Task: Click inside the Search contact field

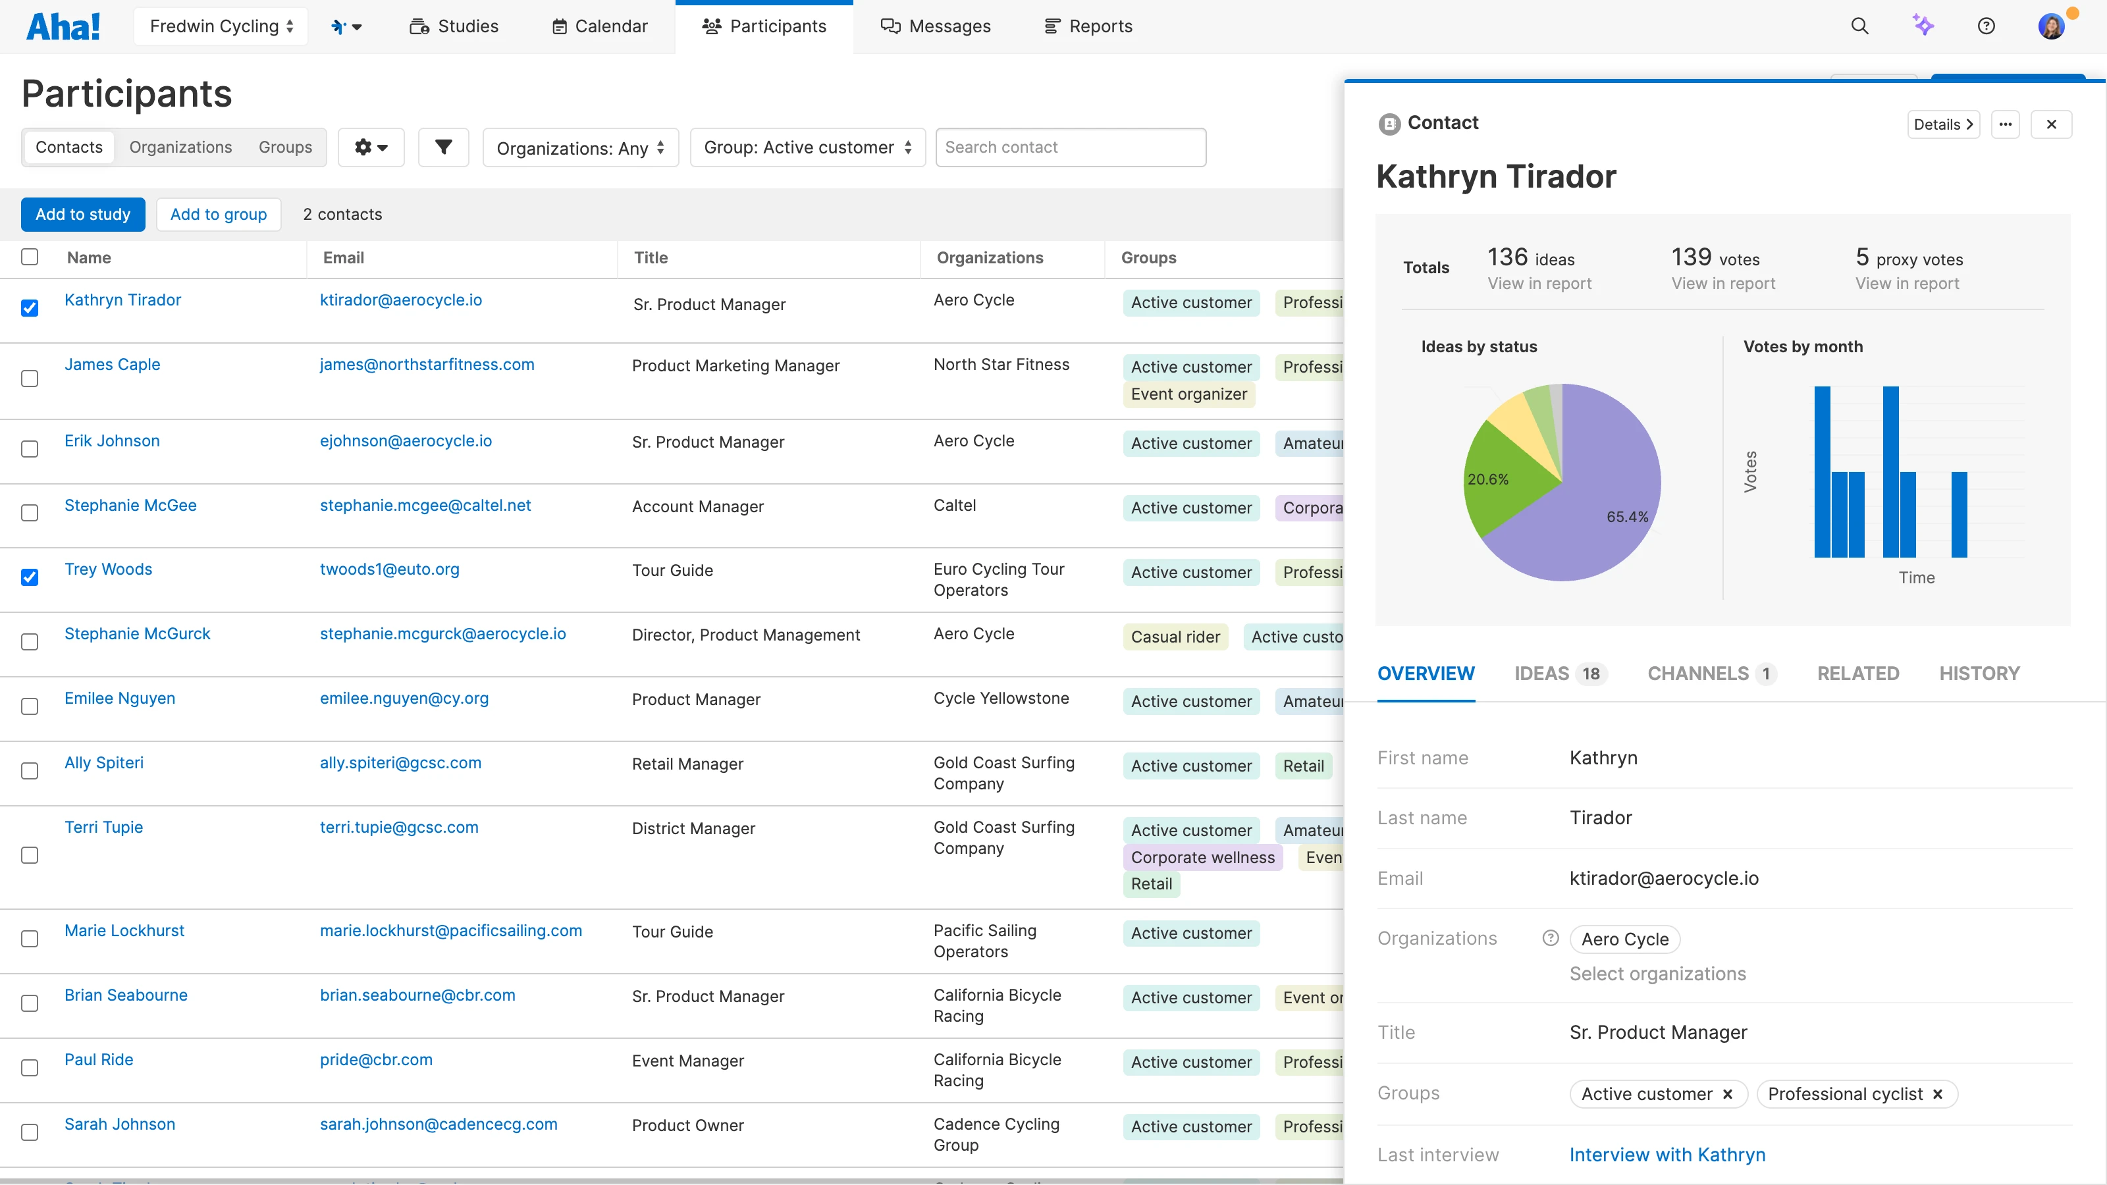Action: (1070, 147)
